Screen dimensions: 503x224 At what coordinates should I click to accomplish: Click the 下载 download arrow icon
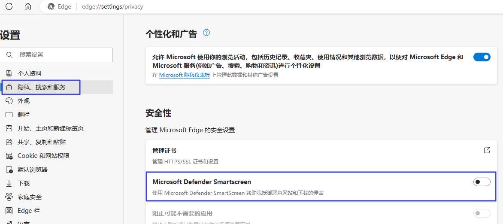point(9,183)
